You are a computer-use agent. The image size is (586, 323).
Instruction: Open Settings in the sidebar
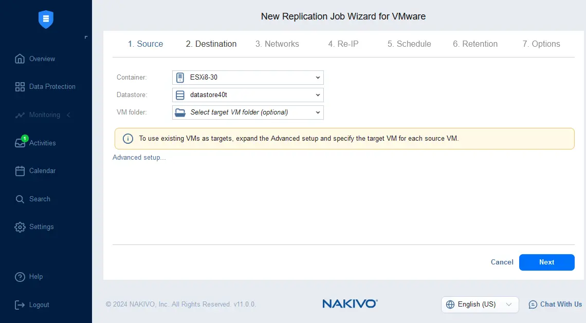click(42, 227)
